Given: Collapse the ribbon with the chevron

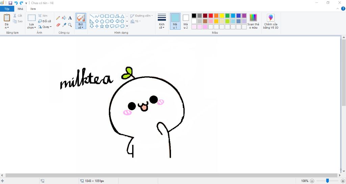Looking at the screenshot, I should pos(338,9).
